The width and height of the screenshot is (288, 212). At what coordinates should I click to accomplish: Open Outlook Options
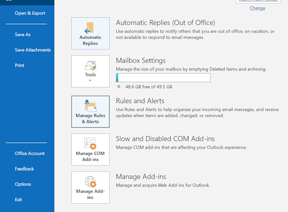tap(23, 184)
